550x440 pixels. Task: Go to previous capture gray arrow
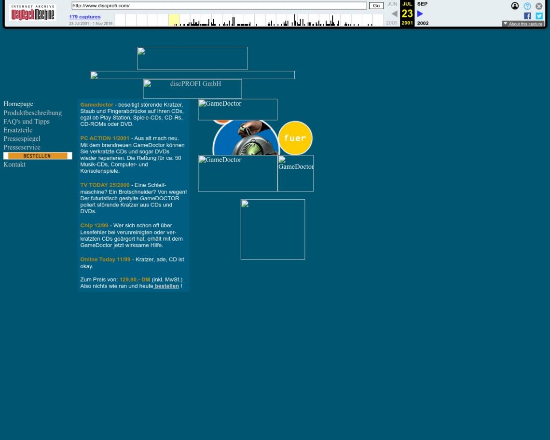pos(394,14)
